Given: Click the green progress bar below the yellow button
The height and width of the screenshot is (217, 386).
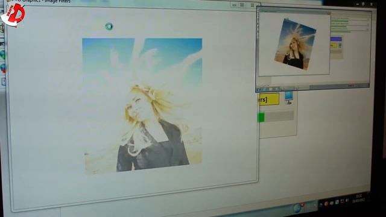Looking at the screenshot, I should click(276, 117).
